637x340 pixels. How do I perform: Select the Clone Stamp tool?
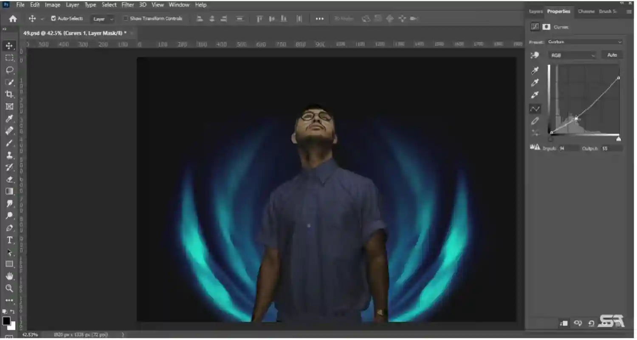click(9, 155)
